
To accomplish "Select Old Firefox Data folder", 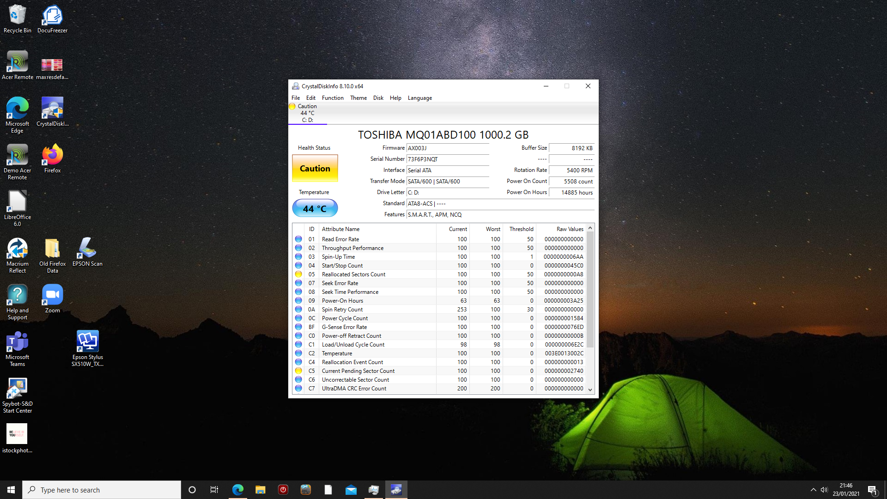I will click(x=52, y=255).
